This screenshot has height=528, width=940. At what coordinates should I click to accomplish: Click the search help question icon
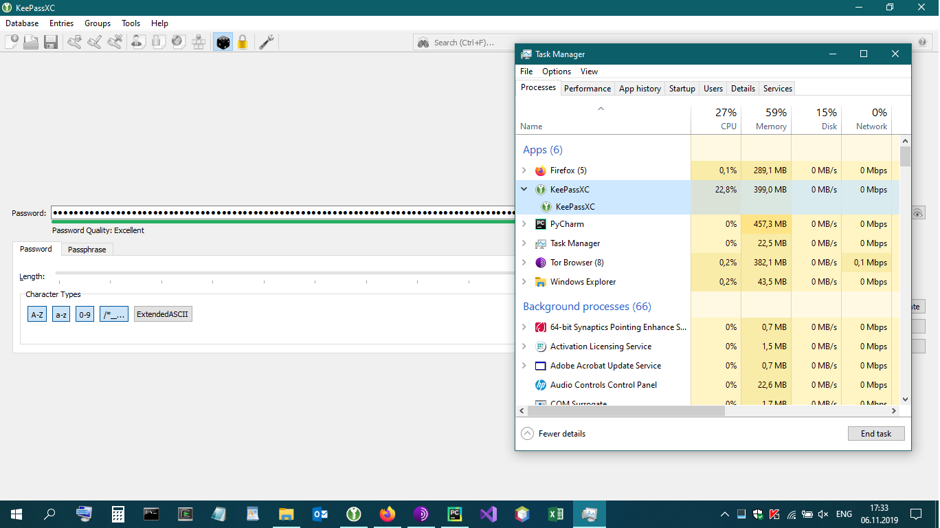pyautogui.click(x=922, y=42)
